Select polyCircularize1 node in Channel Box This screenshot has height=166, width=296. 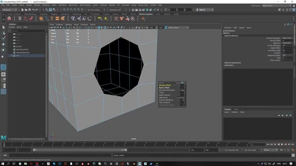pos(231,36)
